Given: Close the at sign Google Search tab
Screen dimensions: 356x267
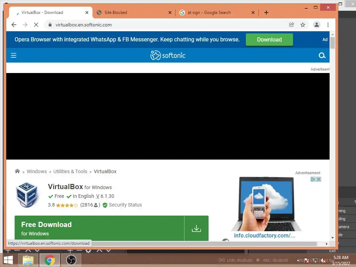Looking at the screenshot, I should [x=253, y=13].
